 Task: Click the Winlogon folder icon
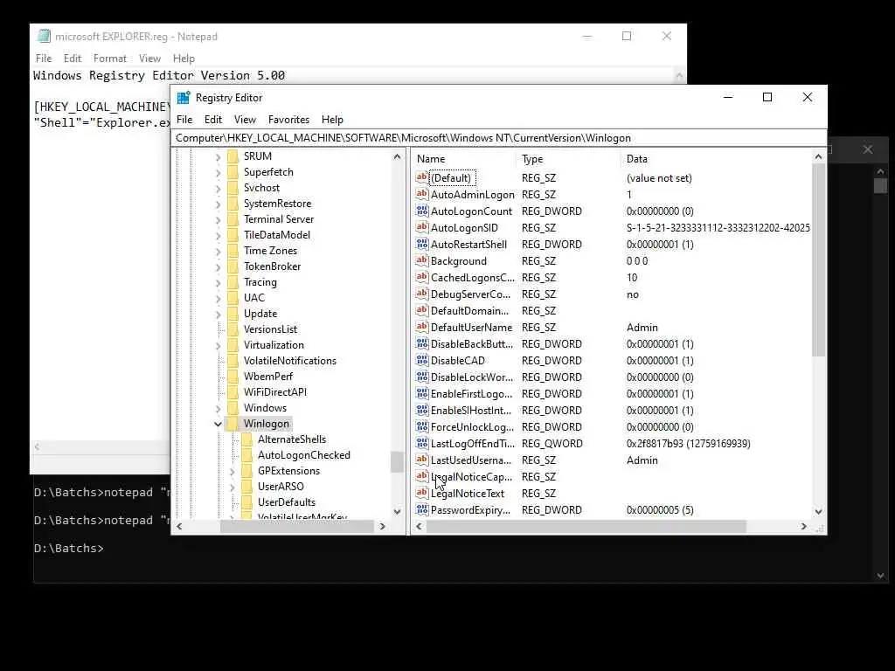[232, 424]
